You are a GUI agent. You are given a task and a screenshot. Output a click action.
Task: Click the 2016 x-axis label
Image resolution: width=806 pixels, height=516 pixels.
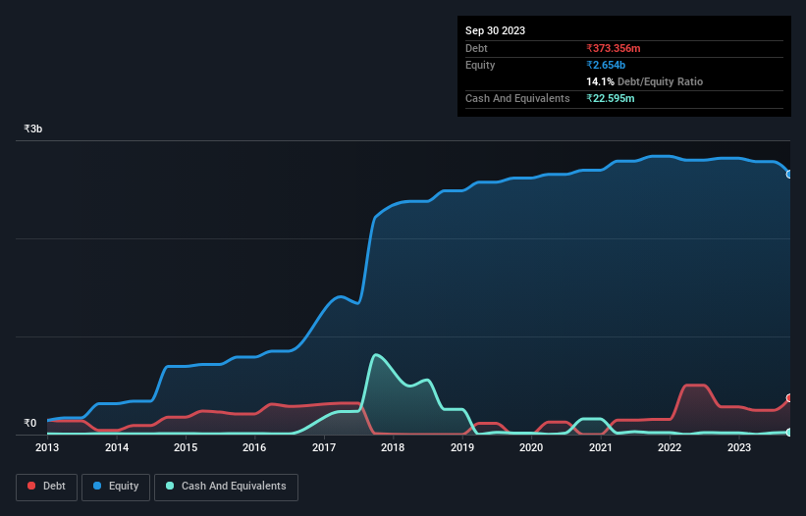(254, 447)
